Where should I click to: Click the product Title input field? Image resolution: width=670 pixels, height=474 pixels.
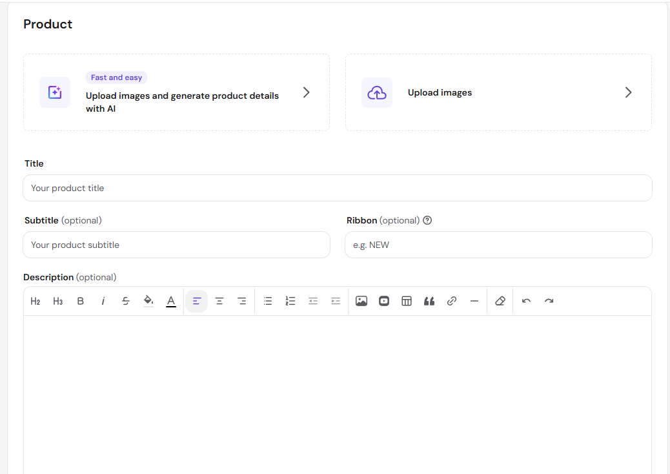tap(338, 188)
